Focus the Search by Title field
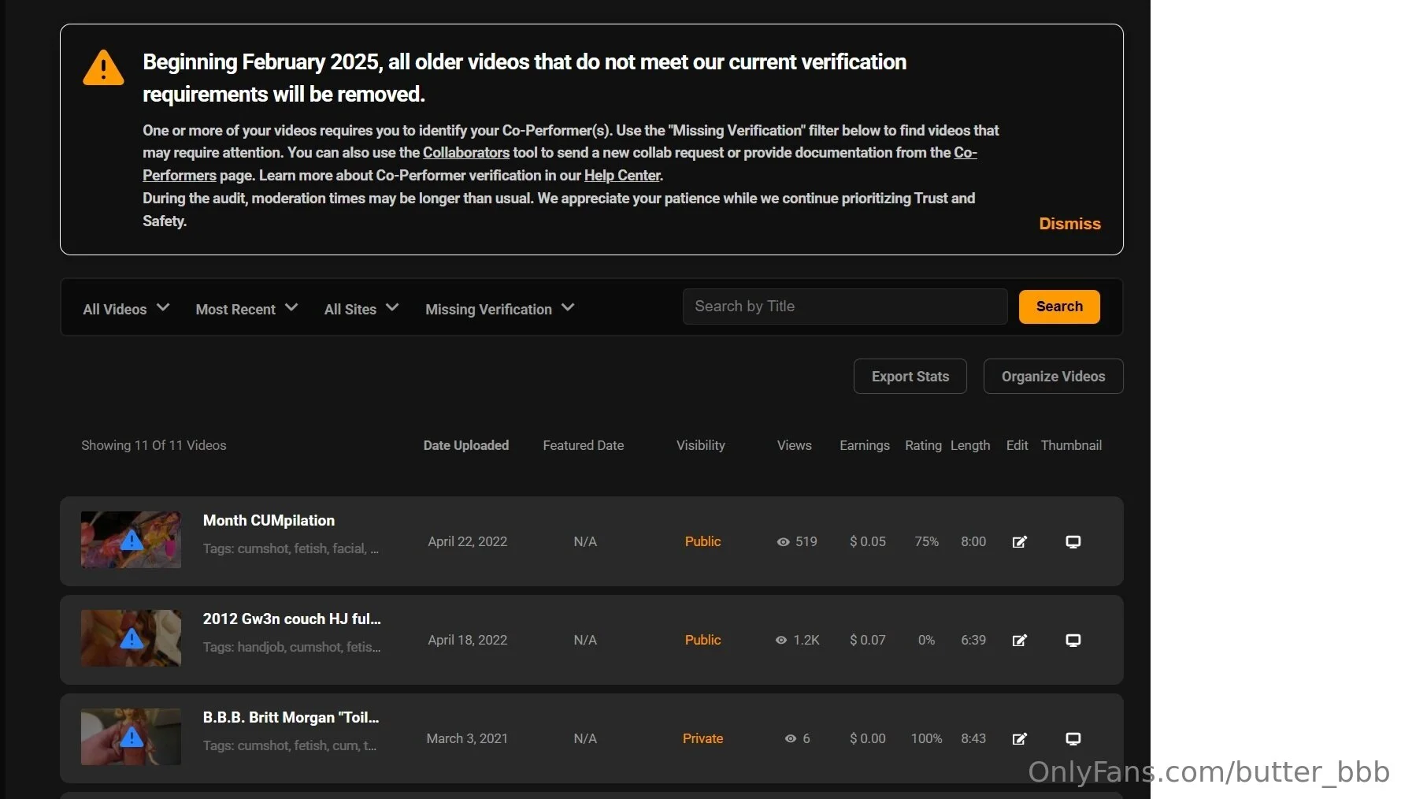The height and width of the screenshot is (799, 1401). pos(844,307)
